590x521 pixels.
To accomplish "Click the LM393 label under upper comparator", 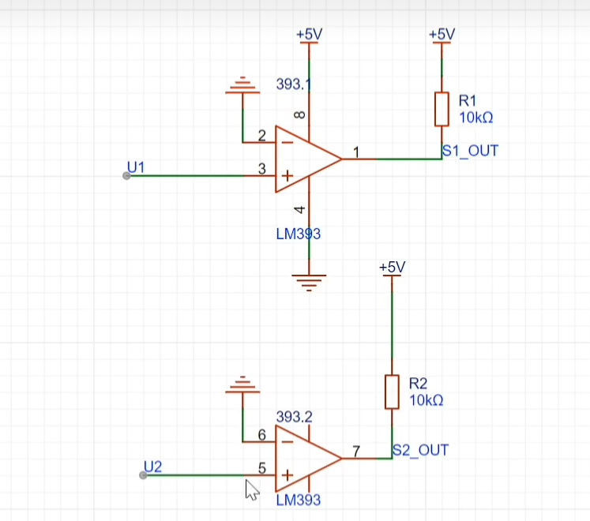I will tap(299, 234).
